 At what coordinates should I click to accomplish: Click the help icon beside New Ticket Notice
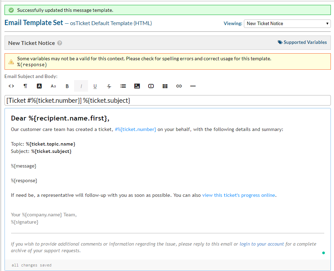point(60,43)
